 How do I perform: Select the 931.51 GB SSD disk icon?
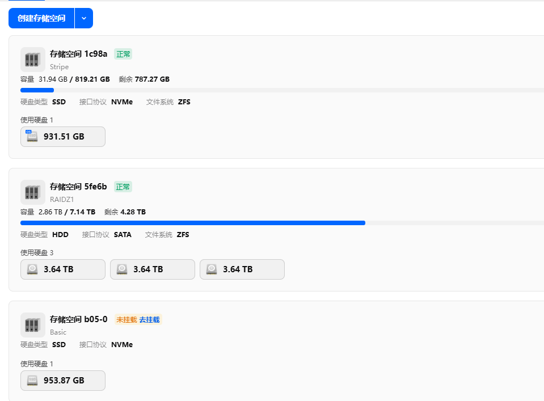(32, 137)
